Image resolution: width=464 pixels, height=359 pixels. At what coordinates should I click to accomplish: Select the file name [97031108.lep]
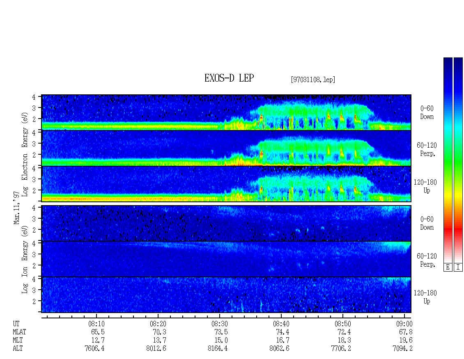coord(313,80)
